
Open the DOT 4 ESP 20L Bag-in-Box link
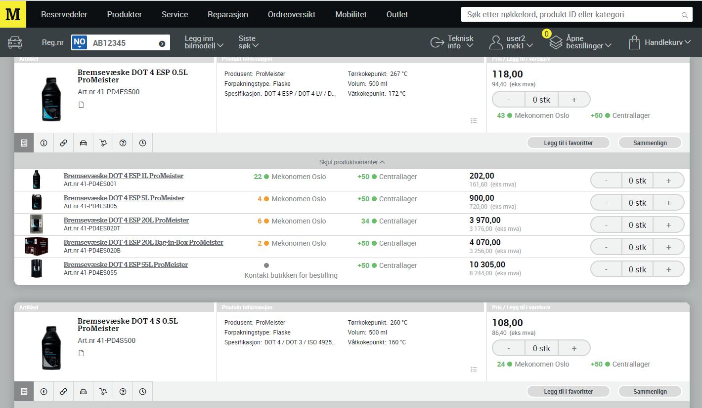(143, 243)
